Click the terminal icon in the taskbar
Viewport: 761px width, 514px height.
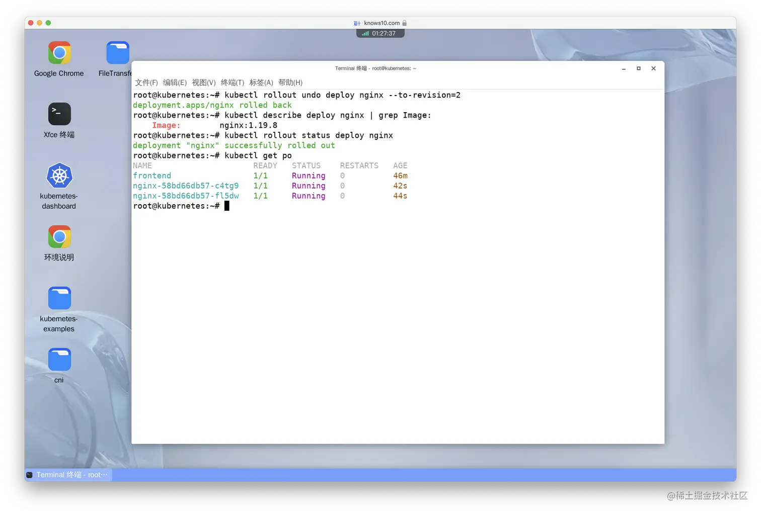point(30,475)
